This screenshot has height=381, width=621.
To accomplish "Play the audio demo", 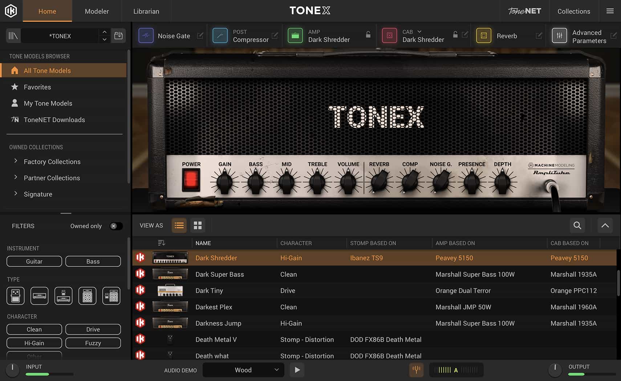I will click(297, 370).
